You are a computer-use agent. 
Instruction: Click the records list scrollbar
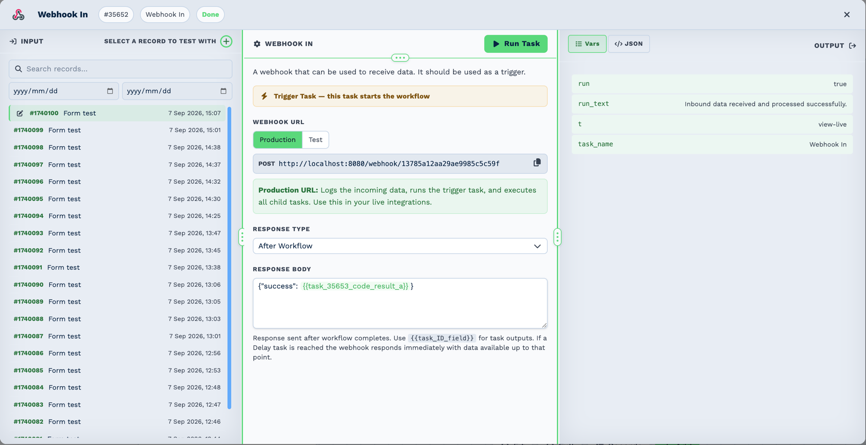point(229,258)
